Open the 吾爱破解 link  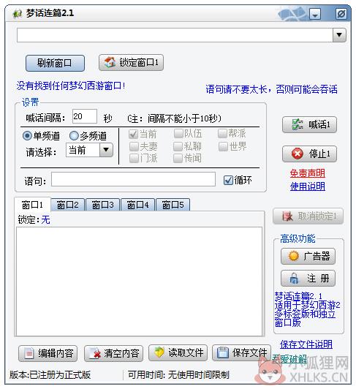[289, 359]
